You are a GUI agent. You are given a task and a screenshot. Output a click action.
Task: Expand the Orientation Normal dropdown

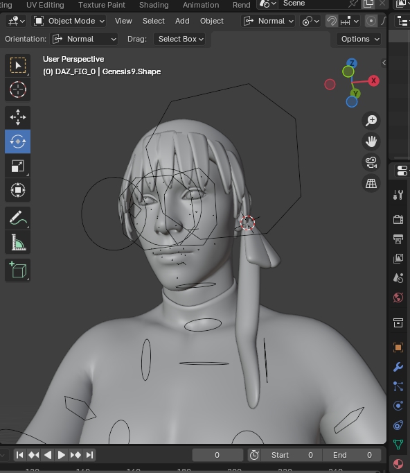coord(84,40)
